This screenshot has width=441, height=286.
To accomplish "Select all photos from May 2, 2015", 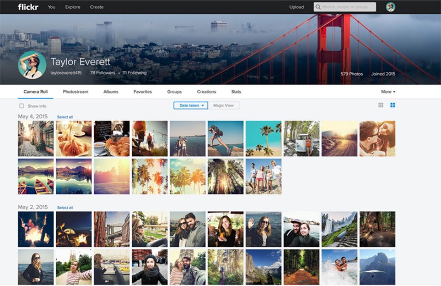I will click(65, 207).
